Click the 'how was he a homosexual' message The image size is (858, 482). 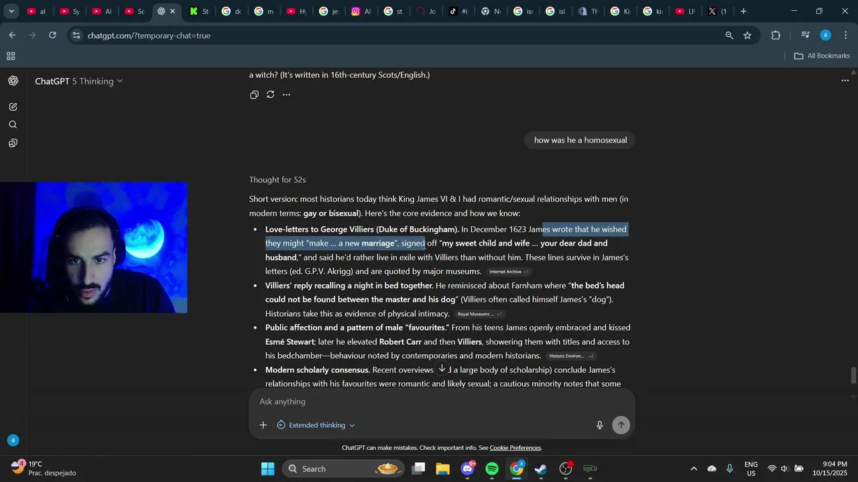pyautogui.click(x=580, y=140)
